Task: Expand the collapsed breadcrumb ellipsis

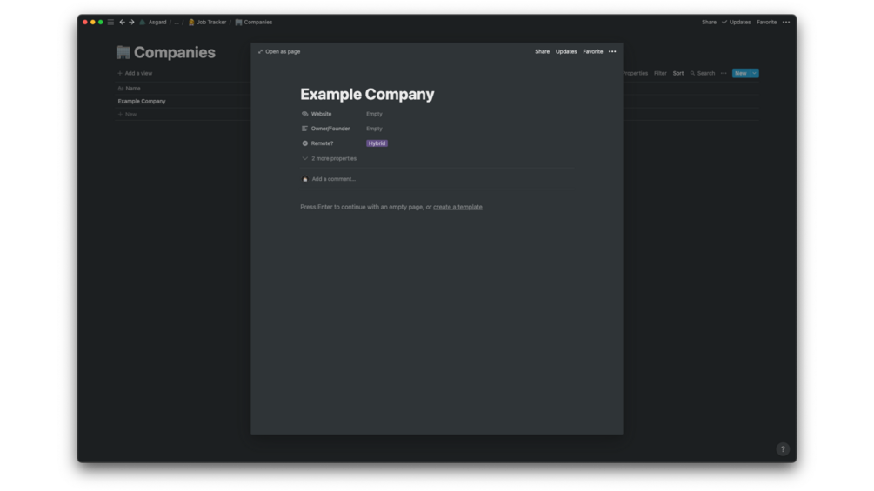Action: 177,23
